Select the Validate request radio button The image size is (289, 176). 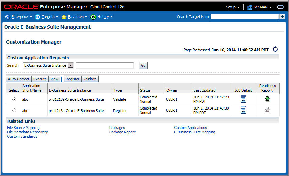(x=14, y=99)
